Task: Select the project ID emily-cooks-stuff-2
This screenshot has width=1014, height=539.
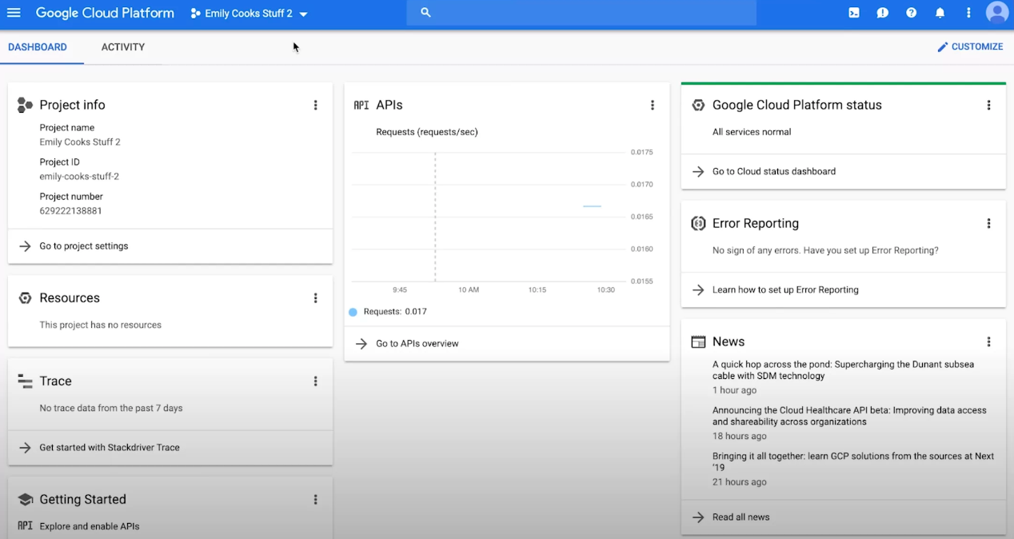Action: [79, 177]
